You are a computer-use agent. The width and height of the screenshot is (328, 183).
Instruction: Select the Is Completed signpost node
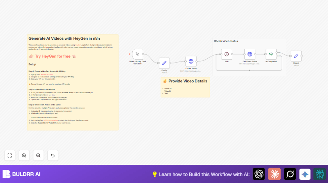[271, 54]
